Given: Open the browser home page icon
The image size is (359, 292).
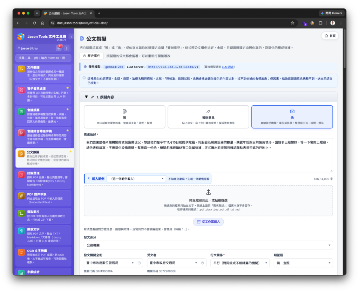Looking at the screenshot, I should click(42, 23).
